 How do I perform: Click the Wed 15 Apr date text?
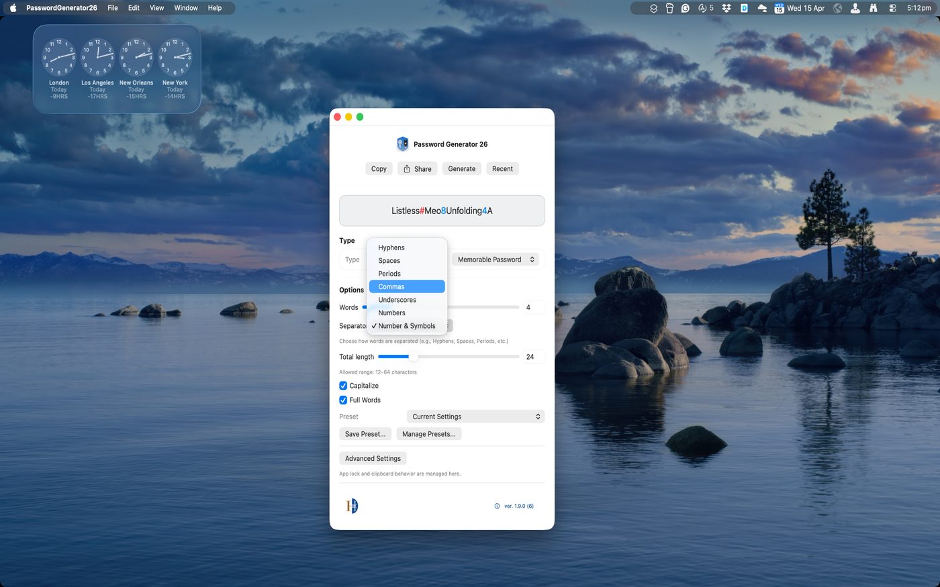pos(806,8)
